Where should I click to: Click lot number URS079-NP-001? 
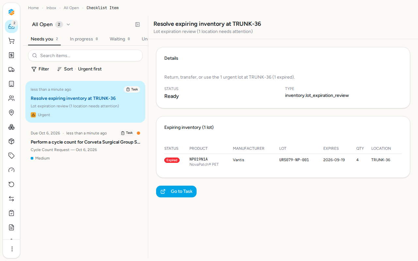[x=294, y=160]
